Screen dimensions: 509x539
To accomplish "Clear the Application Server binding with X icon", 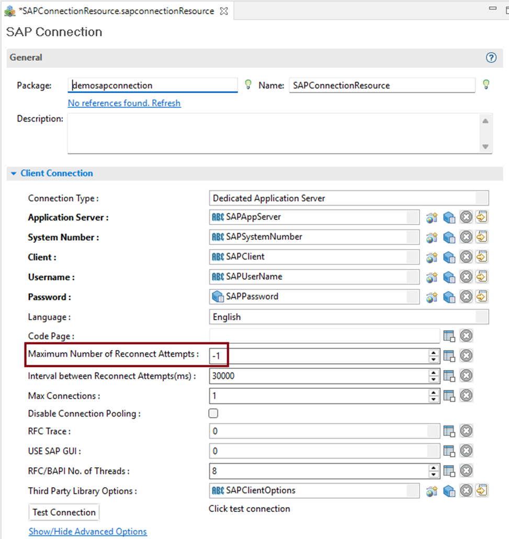I will tap(467, 217).
